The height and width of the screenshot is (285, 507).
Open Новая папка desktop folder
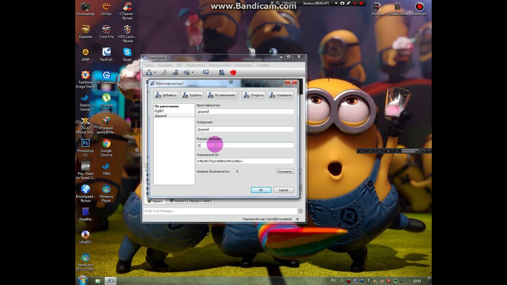coord(398,9)
